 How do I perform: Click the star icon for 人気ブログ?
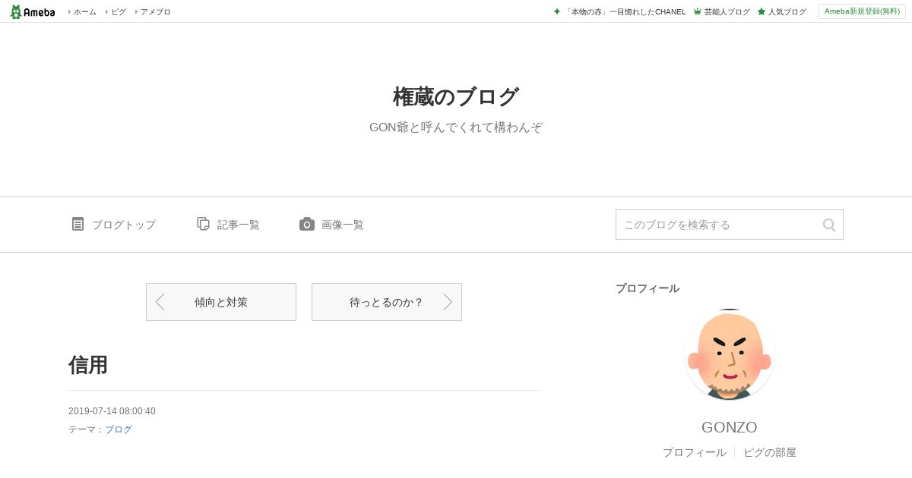click(762, 11)
